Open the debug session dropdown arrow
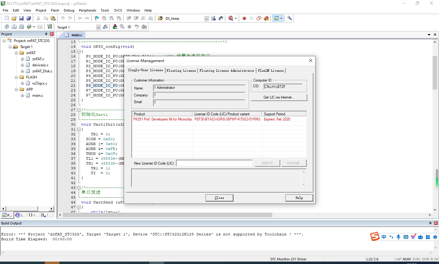 point(236,19)
